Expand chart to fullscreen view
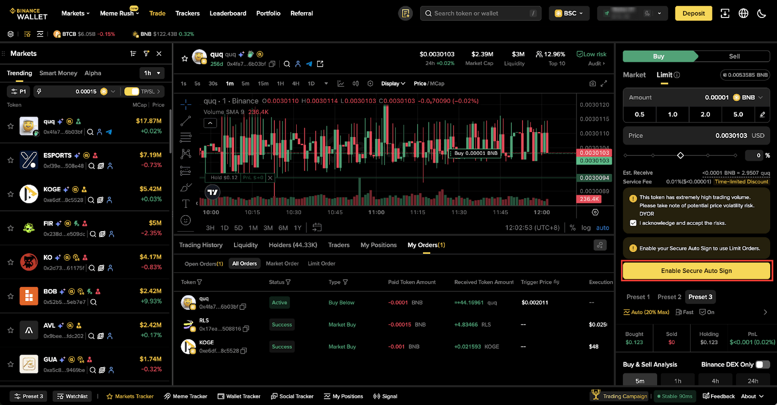Screen dimensions: 777x405 (x=604, y=84)
